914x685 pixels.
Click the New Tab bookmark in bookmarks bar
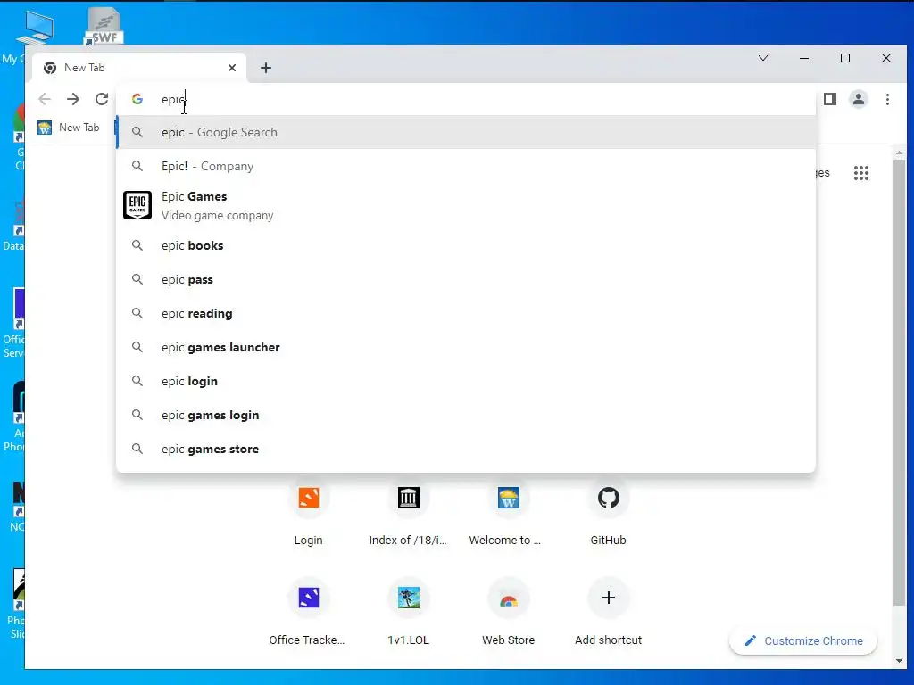tap(69, 128)
